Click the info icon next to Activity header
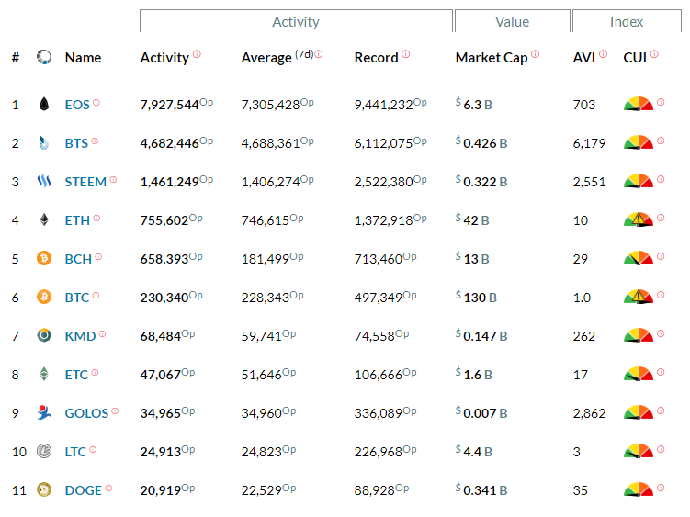This screenshot has width=690, height=517. coord(197,54)
